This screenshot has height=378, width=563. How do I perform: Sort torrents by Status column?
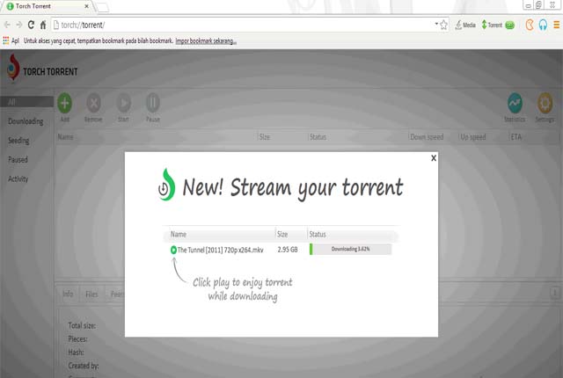[318, 137]
